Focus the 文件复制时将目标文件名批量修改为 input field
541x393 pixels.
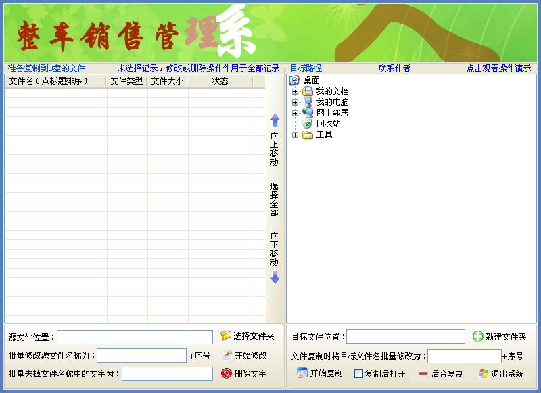coord(465,356)
